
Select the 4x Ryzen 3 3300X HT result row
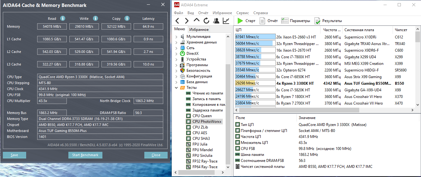(x=324, y=83)
